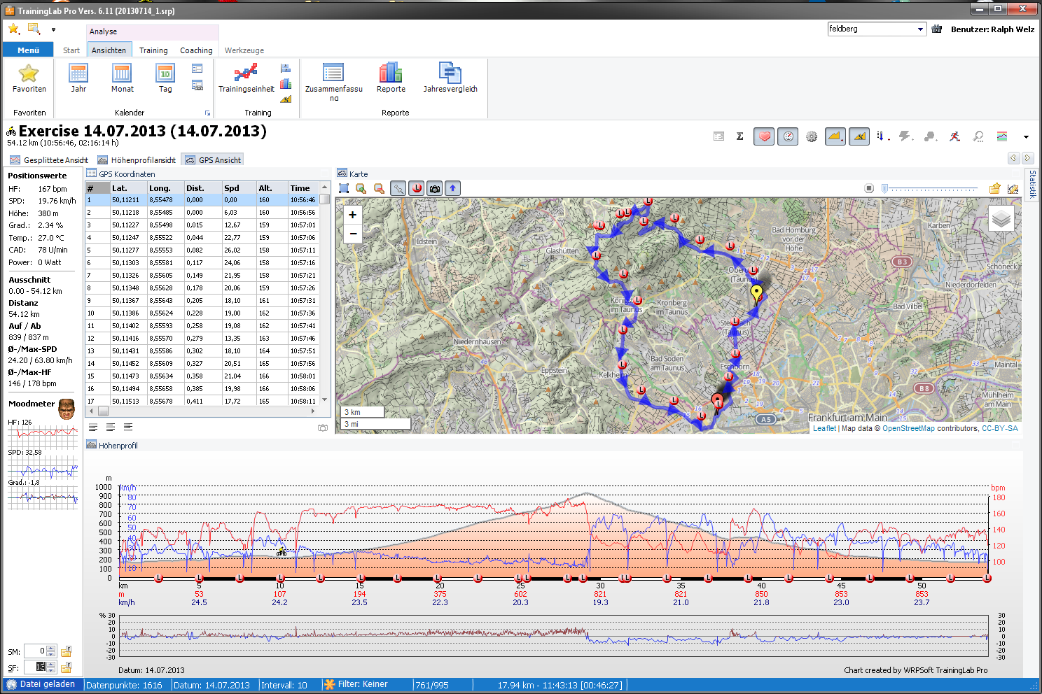Viewport: 1042px width, 694px height.
Task: Zoom out the map with minus button
Action: point(353,234)
